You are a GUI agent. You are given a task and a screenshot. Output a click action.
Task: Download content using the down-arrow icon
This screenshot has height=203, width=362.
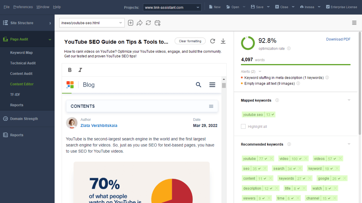223,41
